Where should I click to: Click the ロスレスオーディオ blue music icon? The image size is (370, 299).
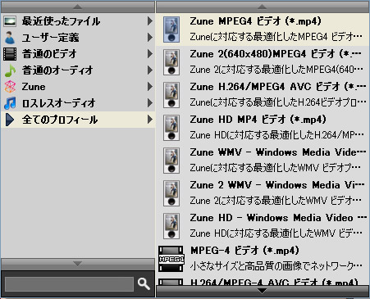[10, 103]
